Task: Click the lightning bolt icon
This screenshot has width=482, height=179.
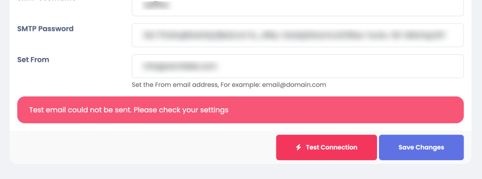Action: pos(298,148)
